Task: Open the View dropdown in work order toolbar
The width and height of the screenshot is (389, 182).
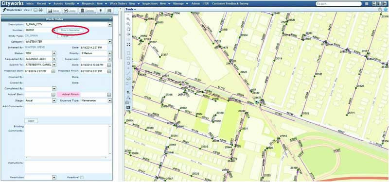Action: pyautogui.click(x=28, y=10)
